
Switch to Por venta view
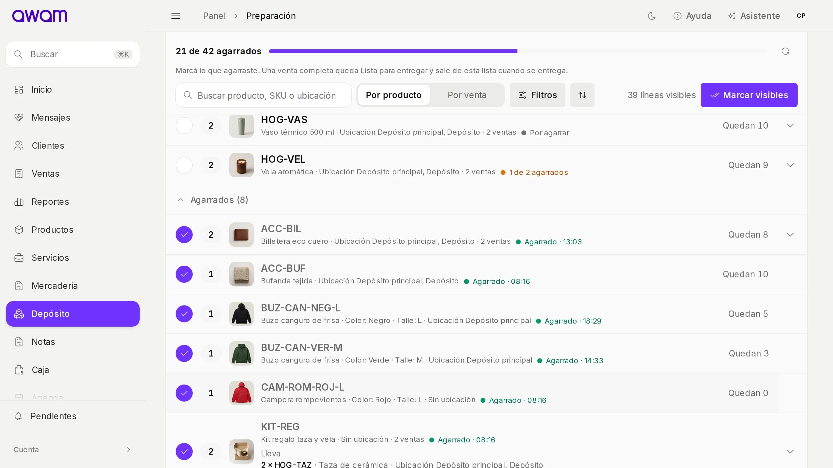point(467,95)
